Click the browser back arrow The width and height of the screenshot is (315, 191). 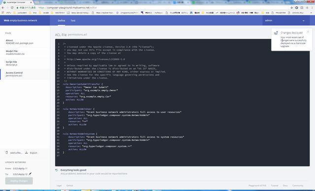3,8
